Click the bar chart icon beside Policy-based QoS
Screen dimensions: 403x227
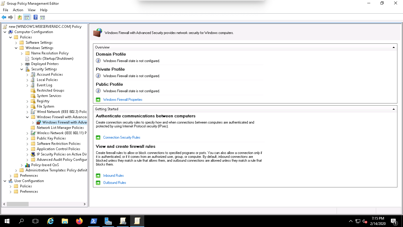(x=27, y=165)
